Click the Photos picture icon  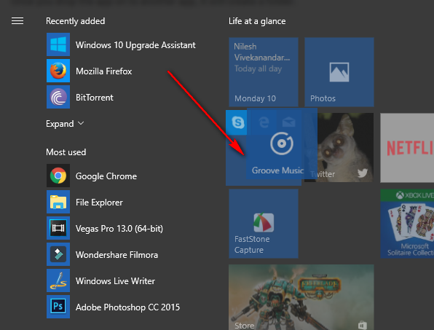click(339, 72)
